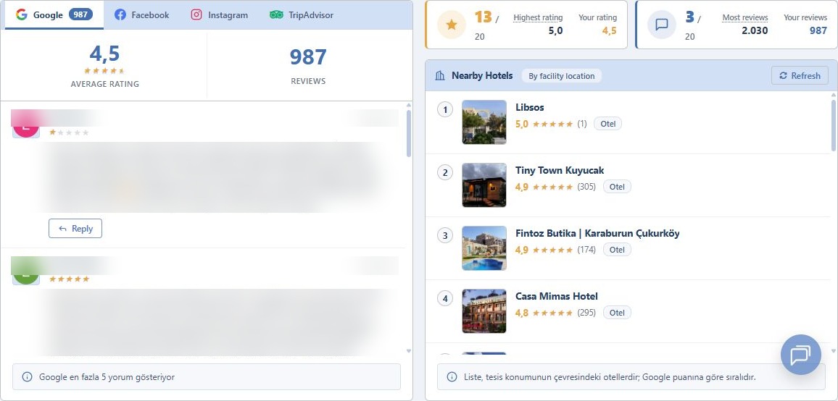Click the reply arrow icon
838x401 pixels.
tap(62, 229)
